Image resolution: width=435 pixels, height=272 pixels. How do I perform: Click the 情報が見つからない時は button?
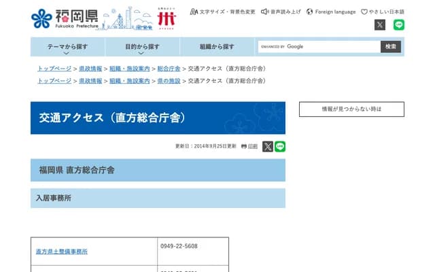[351, 109]
